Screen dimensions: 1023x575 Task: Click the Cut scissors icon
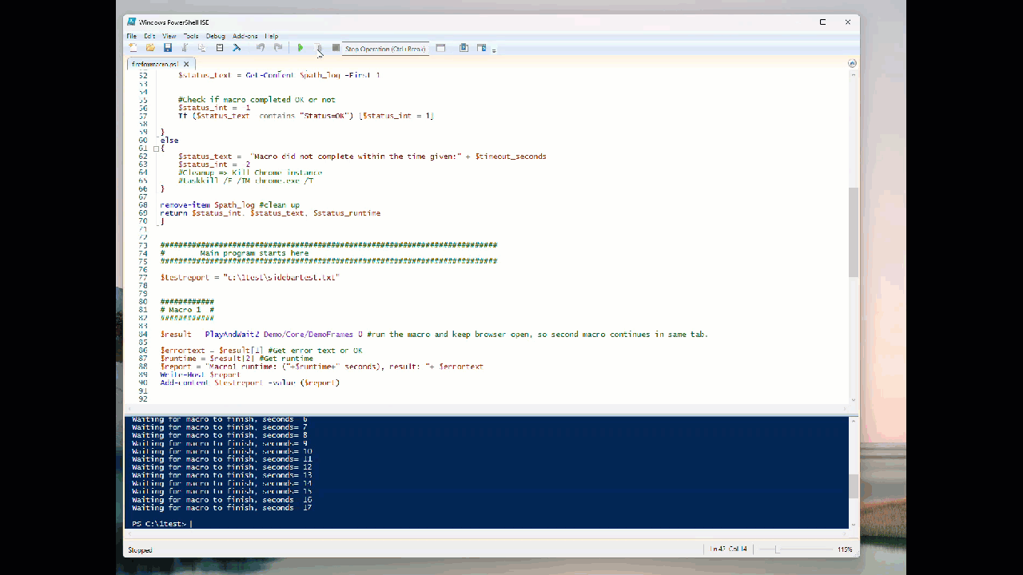point(185,48)
